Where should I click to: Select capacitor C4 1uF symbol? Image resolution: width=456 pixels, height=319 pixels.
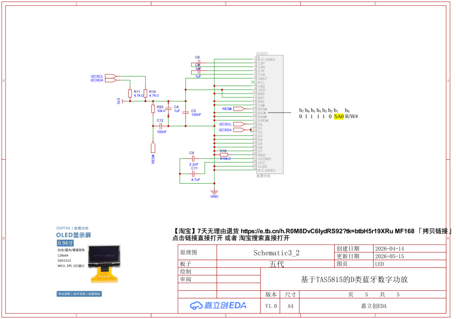168,109
